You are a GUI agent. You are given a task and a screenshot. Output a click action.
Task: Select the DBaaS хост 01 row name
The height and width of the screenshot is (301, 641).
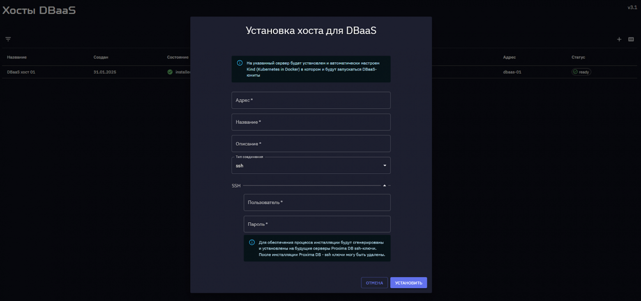(x=21, y=72)
